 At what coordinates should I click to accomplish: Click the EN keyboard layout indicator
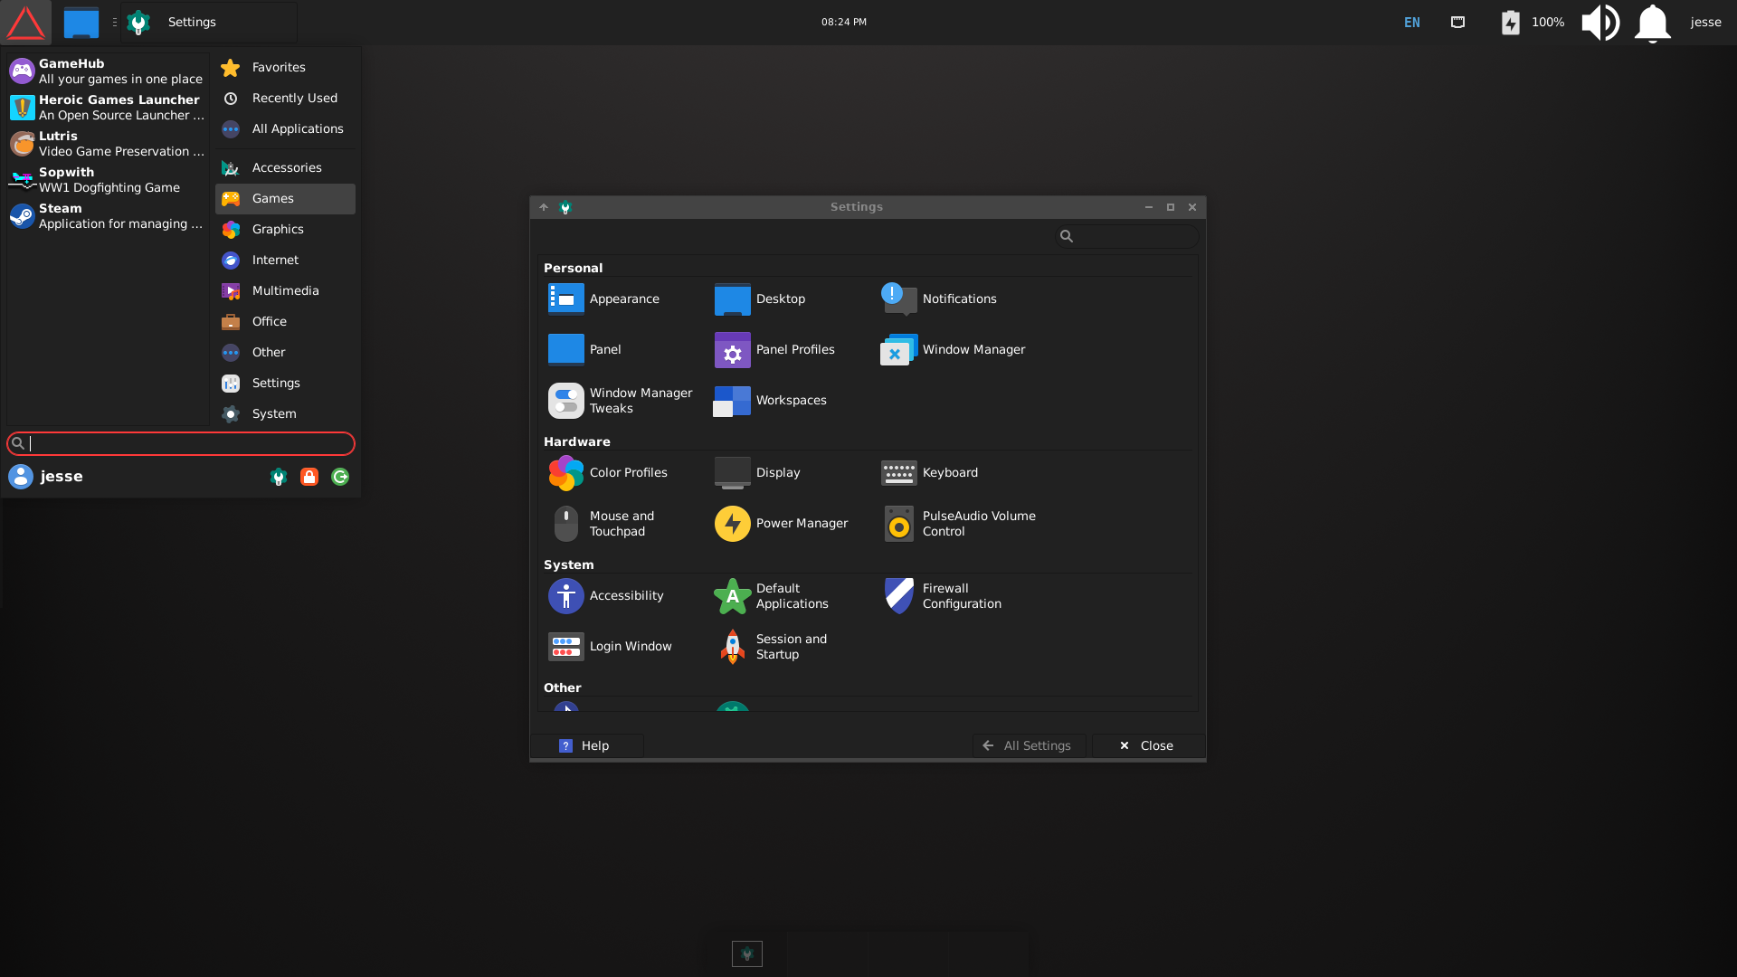click(1412, 23)
